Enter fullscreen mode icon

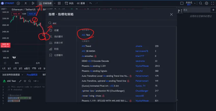pos(212,3)
